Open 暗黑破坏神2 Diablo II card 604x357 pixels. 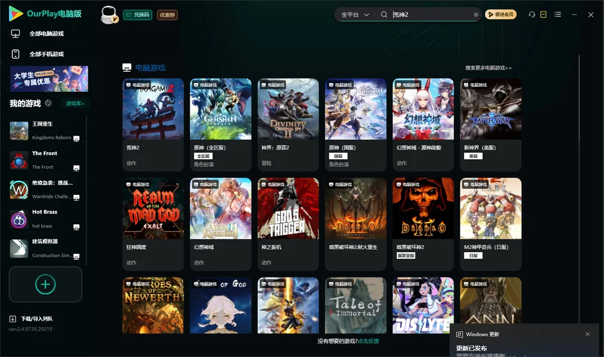pyautogui.click(x=423, y=224)
